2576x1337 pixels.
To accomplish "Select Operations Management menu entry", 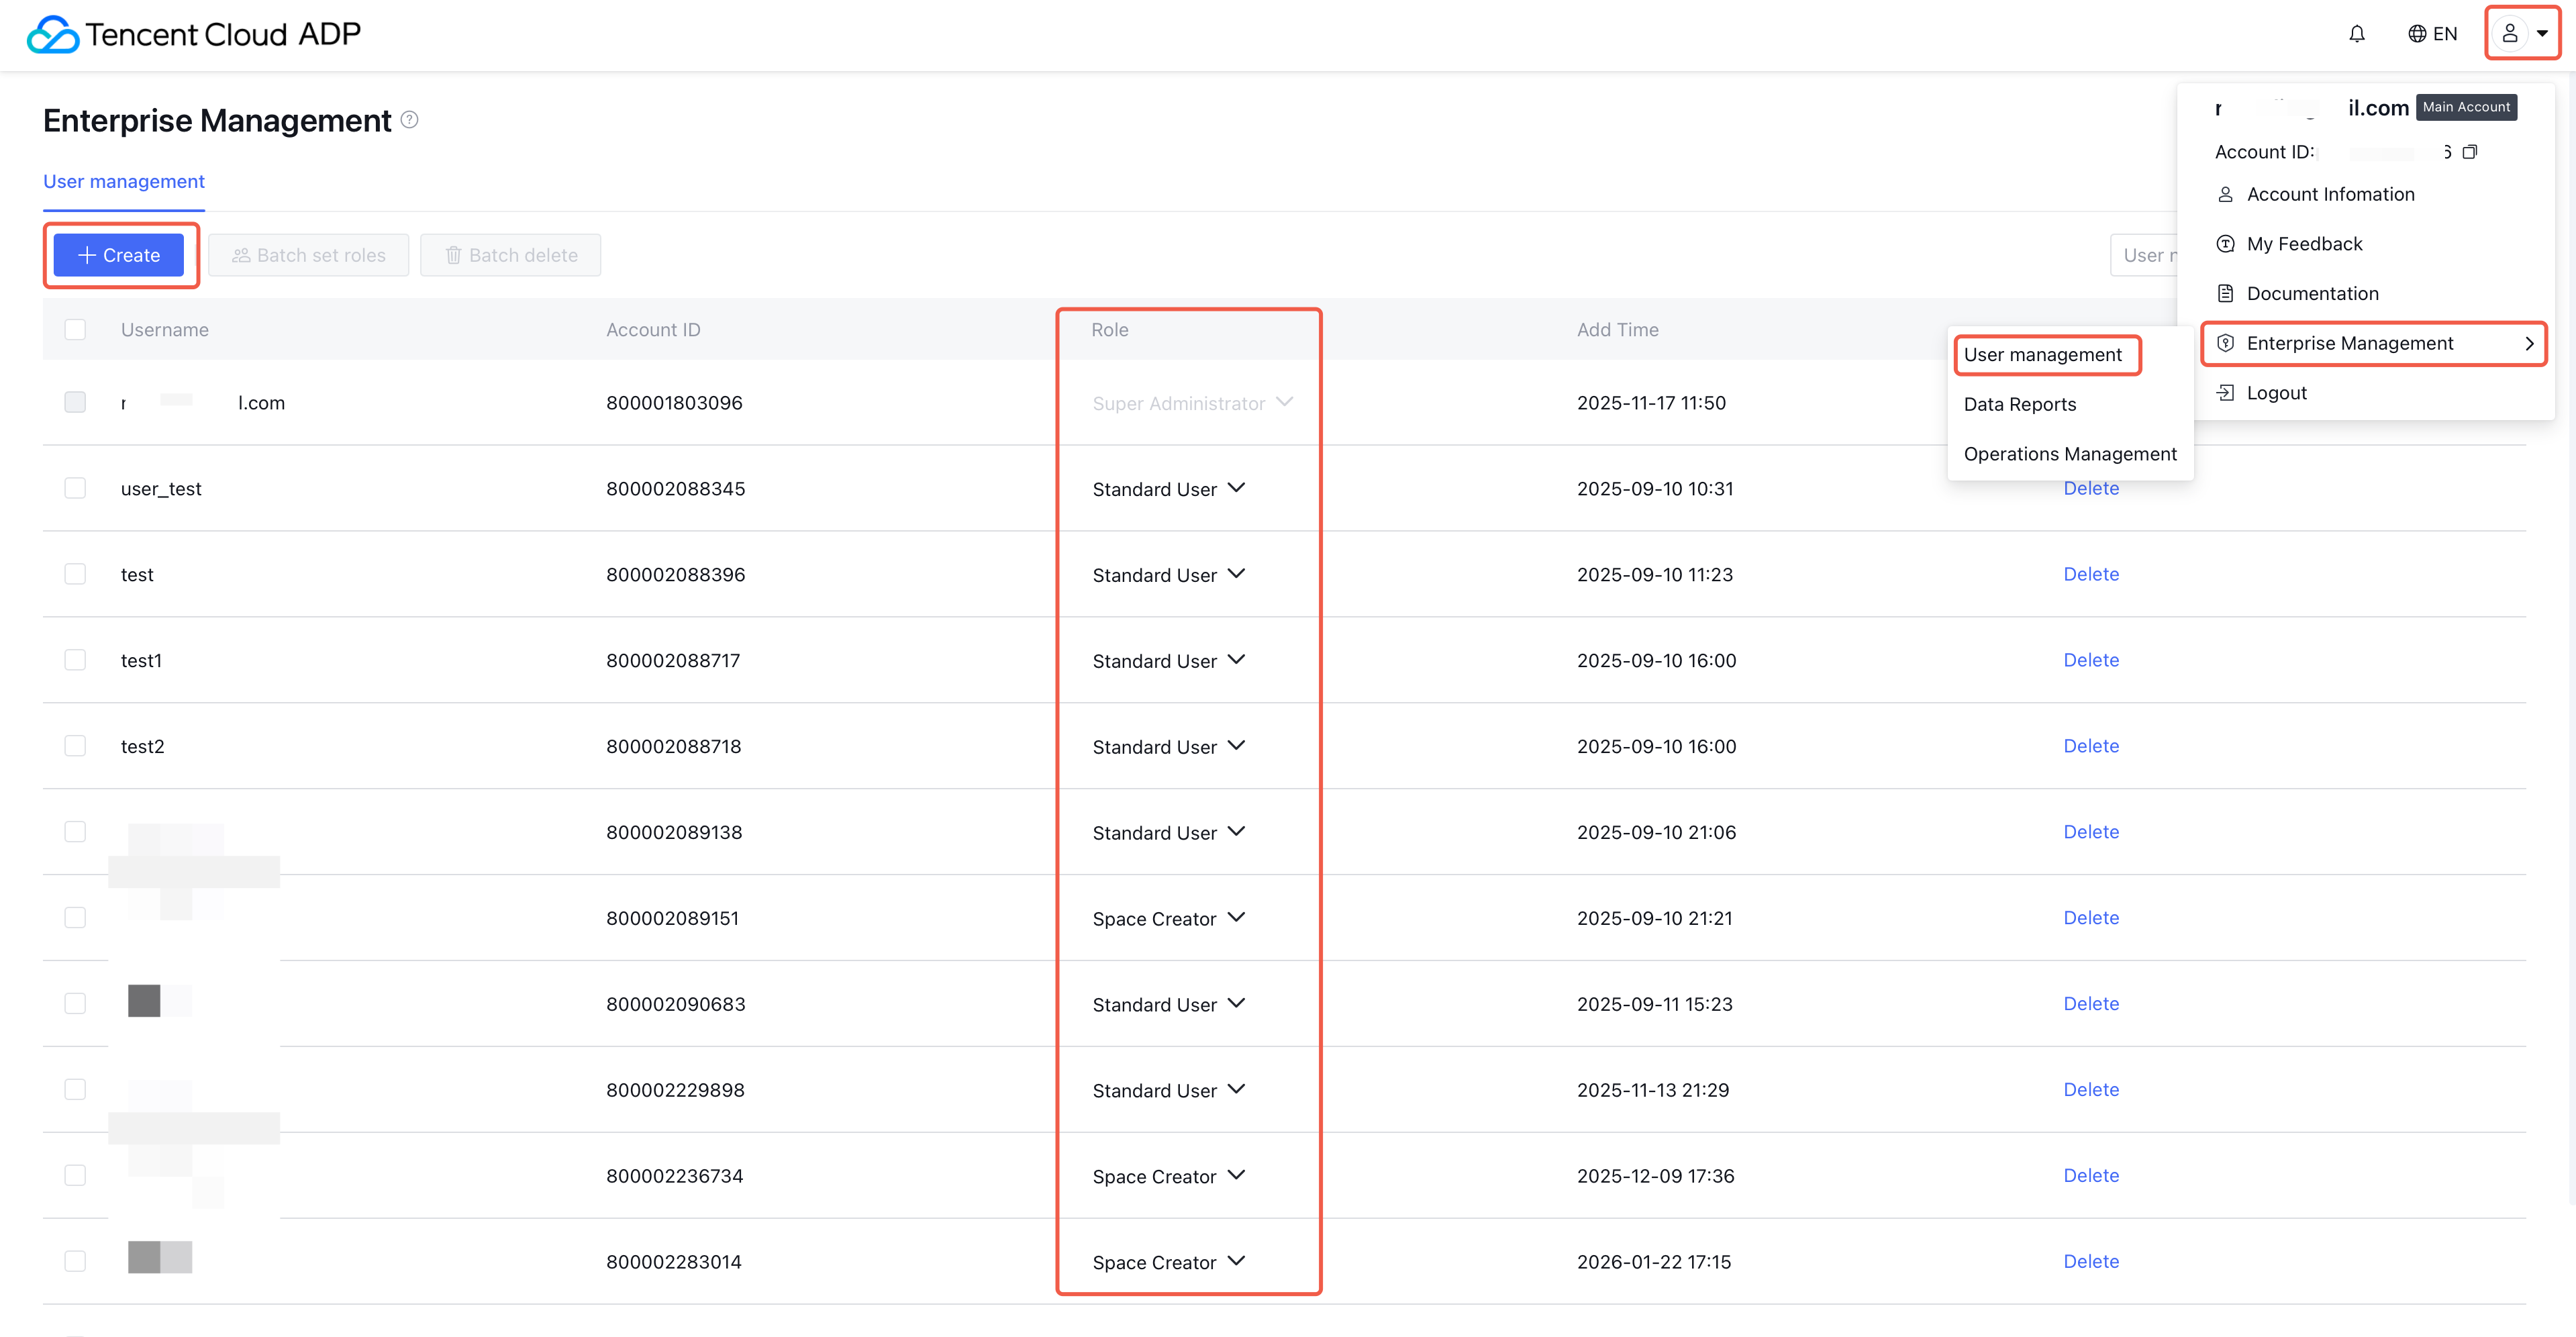I will (2069, 454).
